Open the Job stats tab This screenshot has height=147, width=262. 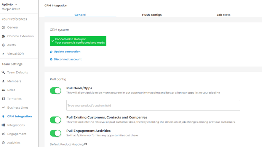point(224,15)
